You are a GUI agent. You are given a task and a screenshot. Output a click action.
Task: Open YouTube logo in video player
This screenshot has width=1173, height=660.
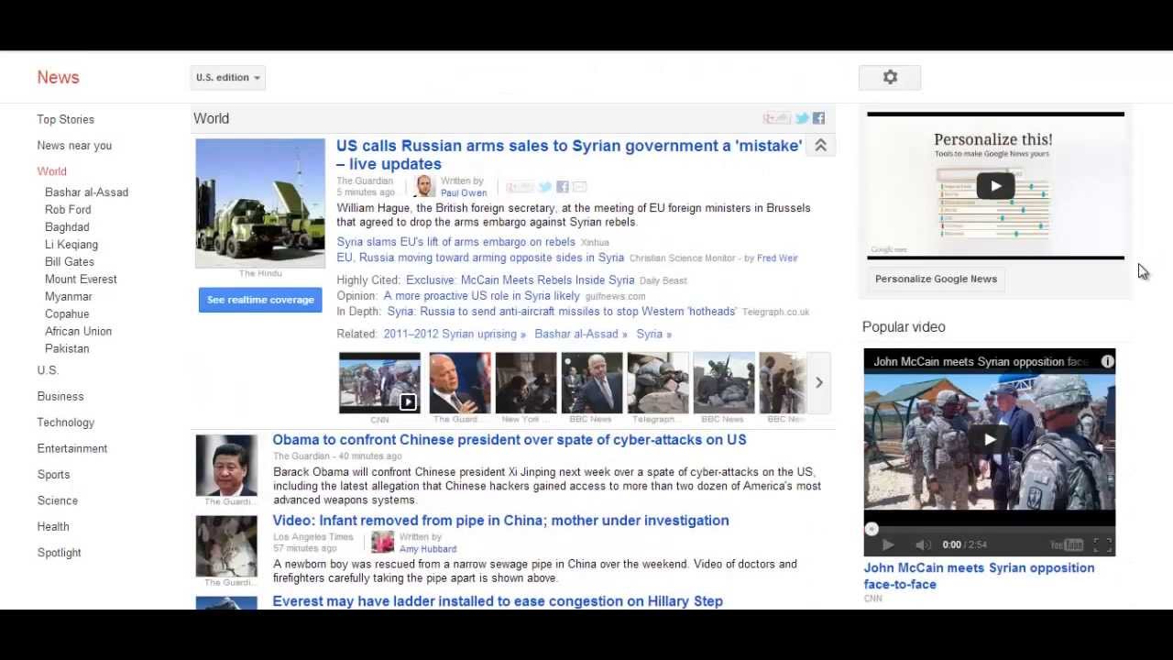(x=1067, y=544)
